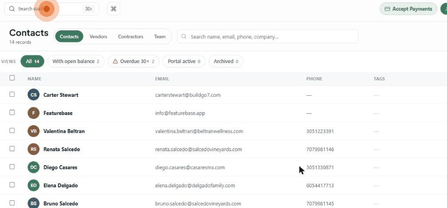Open Diego Casares' contact record
The height and width of the screenshot is (208, 447).
(x=60, y=168)
